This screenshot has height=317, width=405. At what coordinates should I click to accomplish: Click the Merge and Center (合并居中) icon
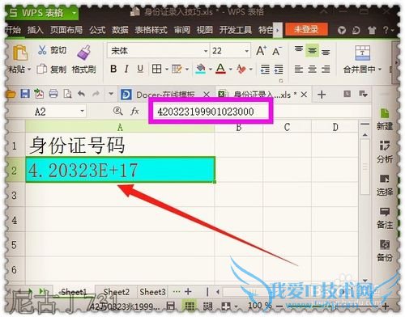362,53
